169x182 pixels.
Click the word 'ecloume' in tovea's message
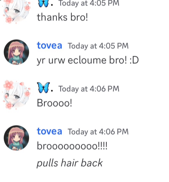pyautogui.click(x=87, y=60)
